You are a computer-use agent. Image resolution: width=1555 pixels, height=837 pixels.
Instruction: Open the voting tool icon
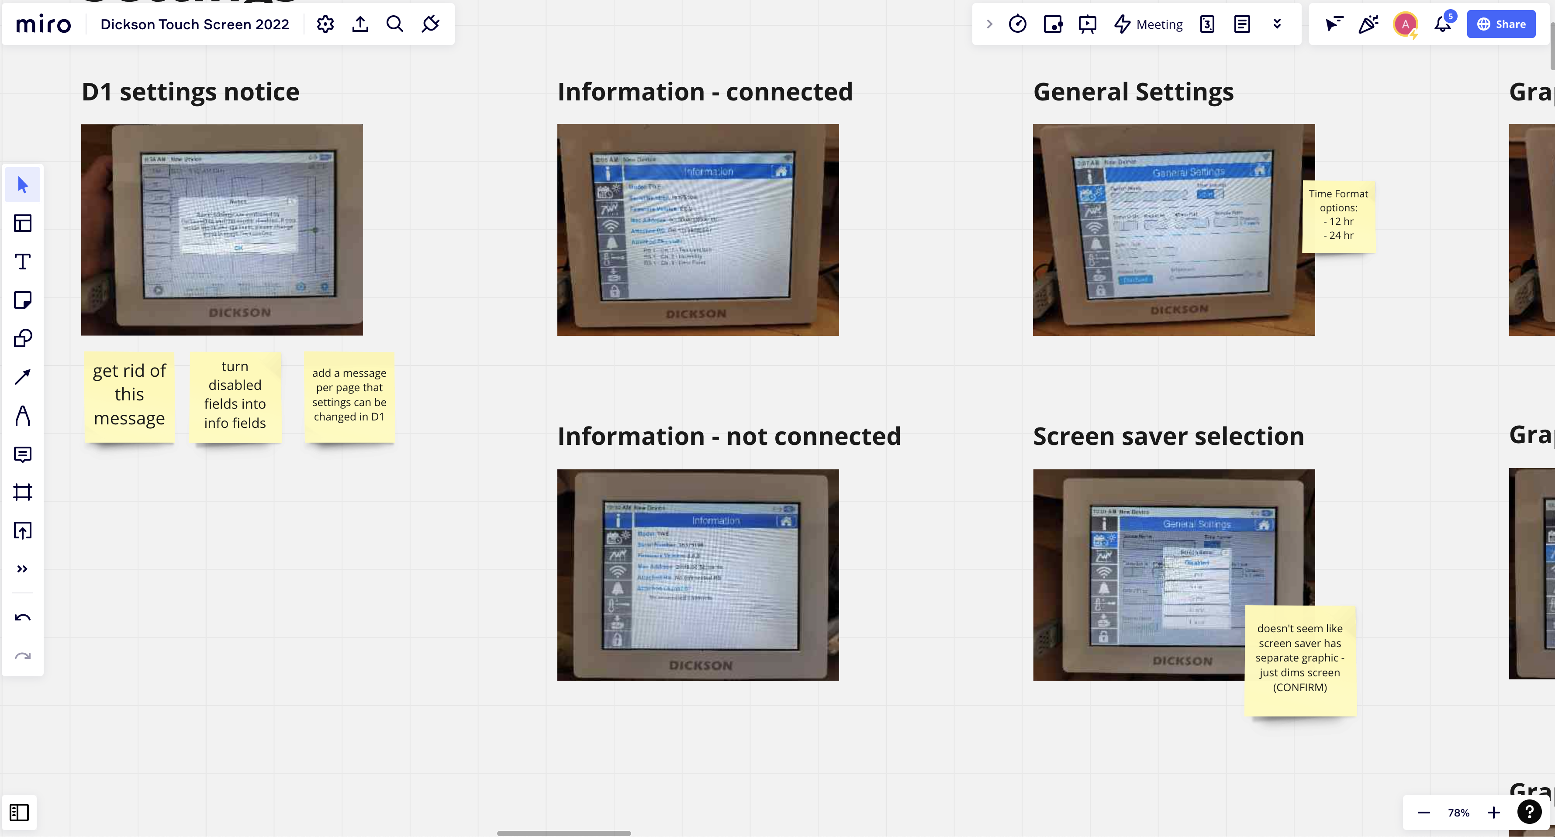coord(1053,24)
